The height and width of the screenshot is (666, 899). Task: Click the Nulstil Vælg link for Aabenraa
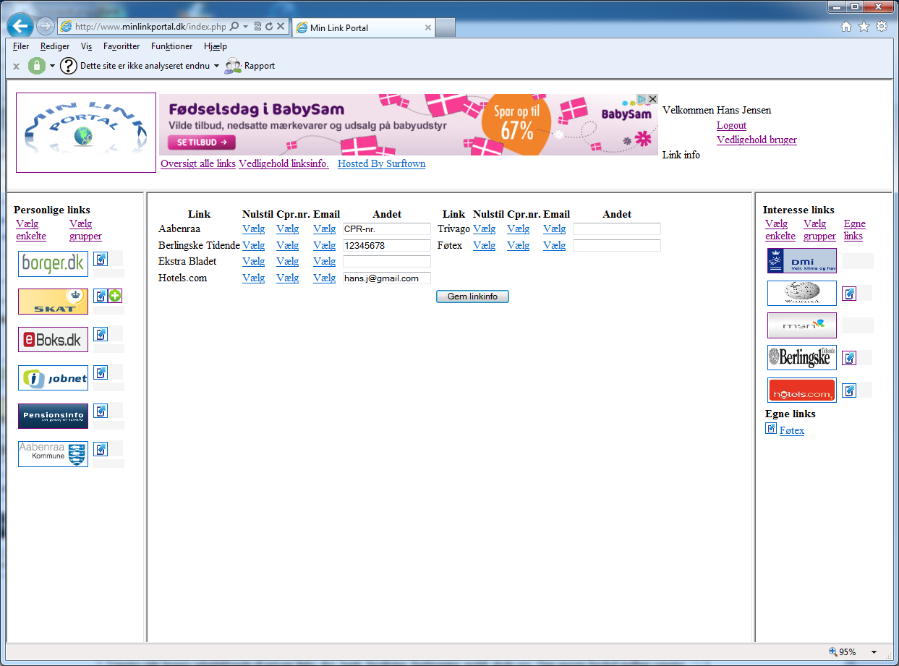coord(253,229)
